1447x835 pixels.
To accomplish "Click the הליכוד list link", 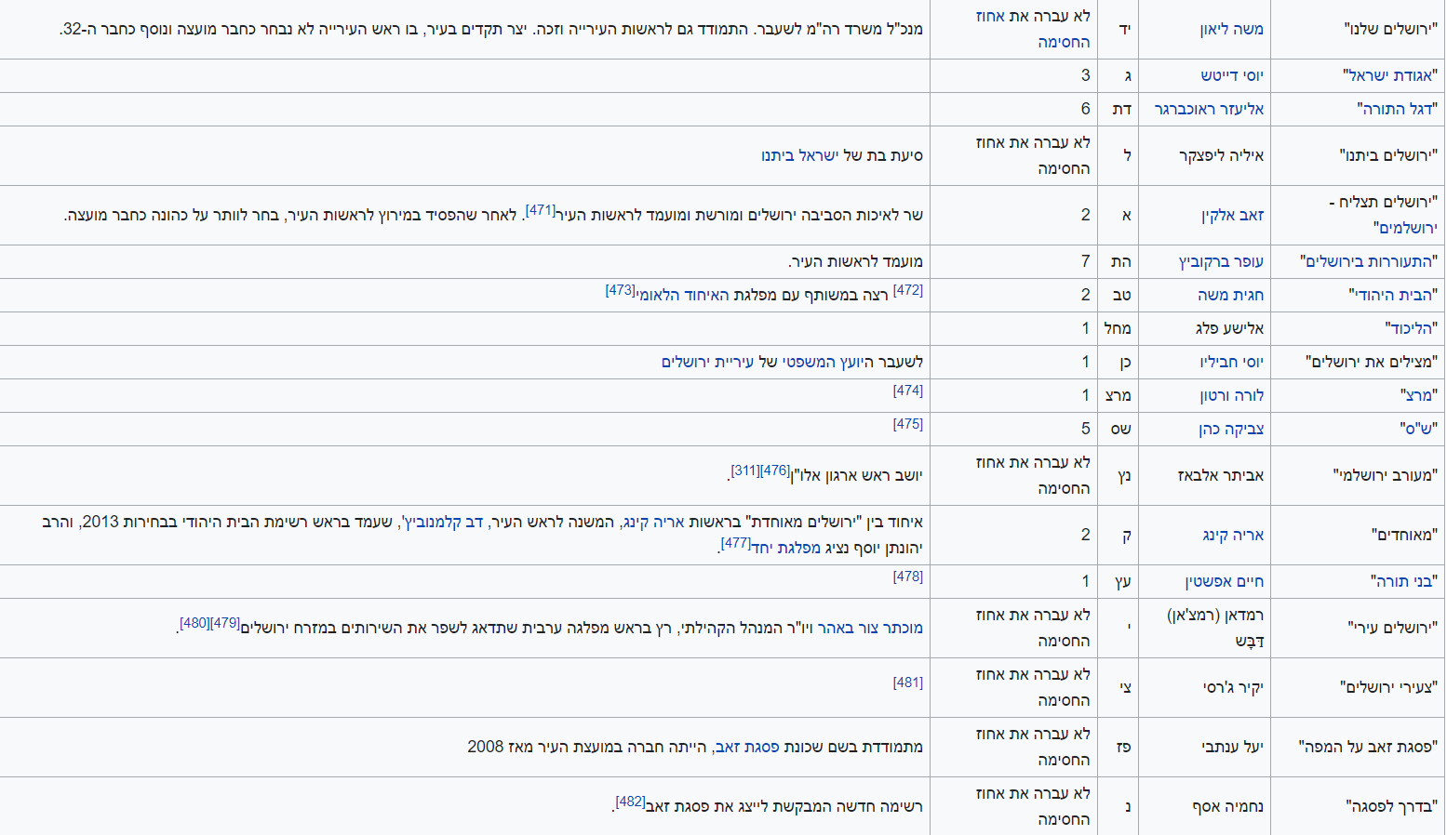I will [1411, 329].
